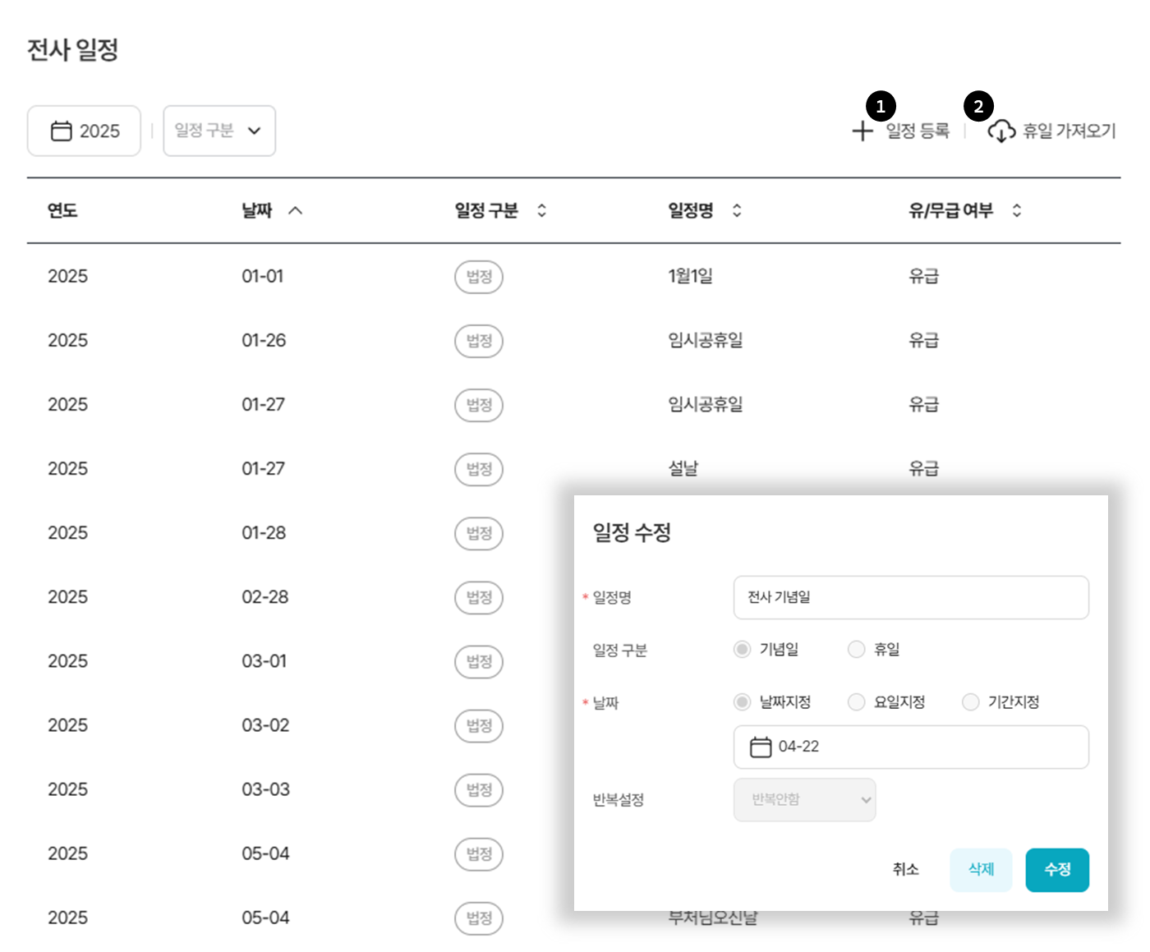Click the plus icon for 일정 등록

(x=862, y=131)
